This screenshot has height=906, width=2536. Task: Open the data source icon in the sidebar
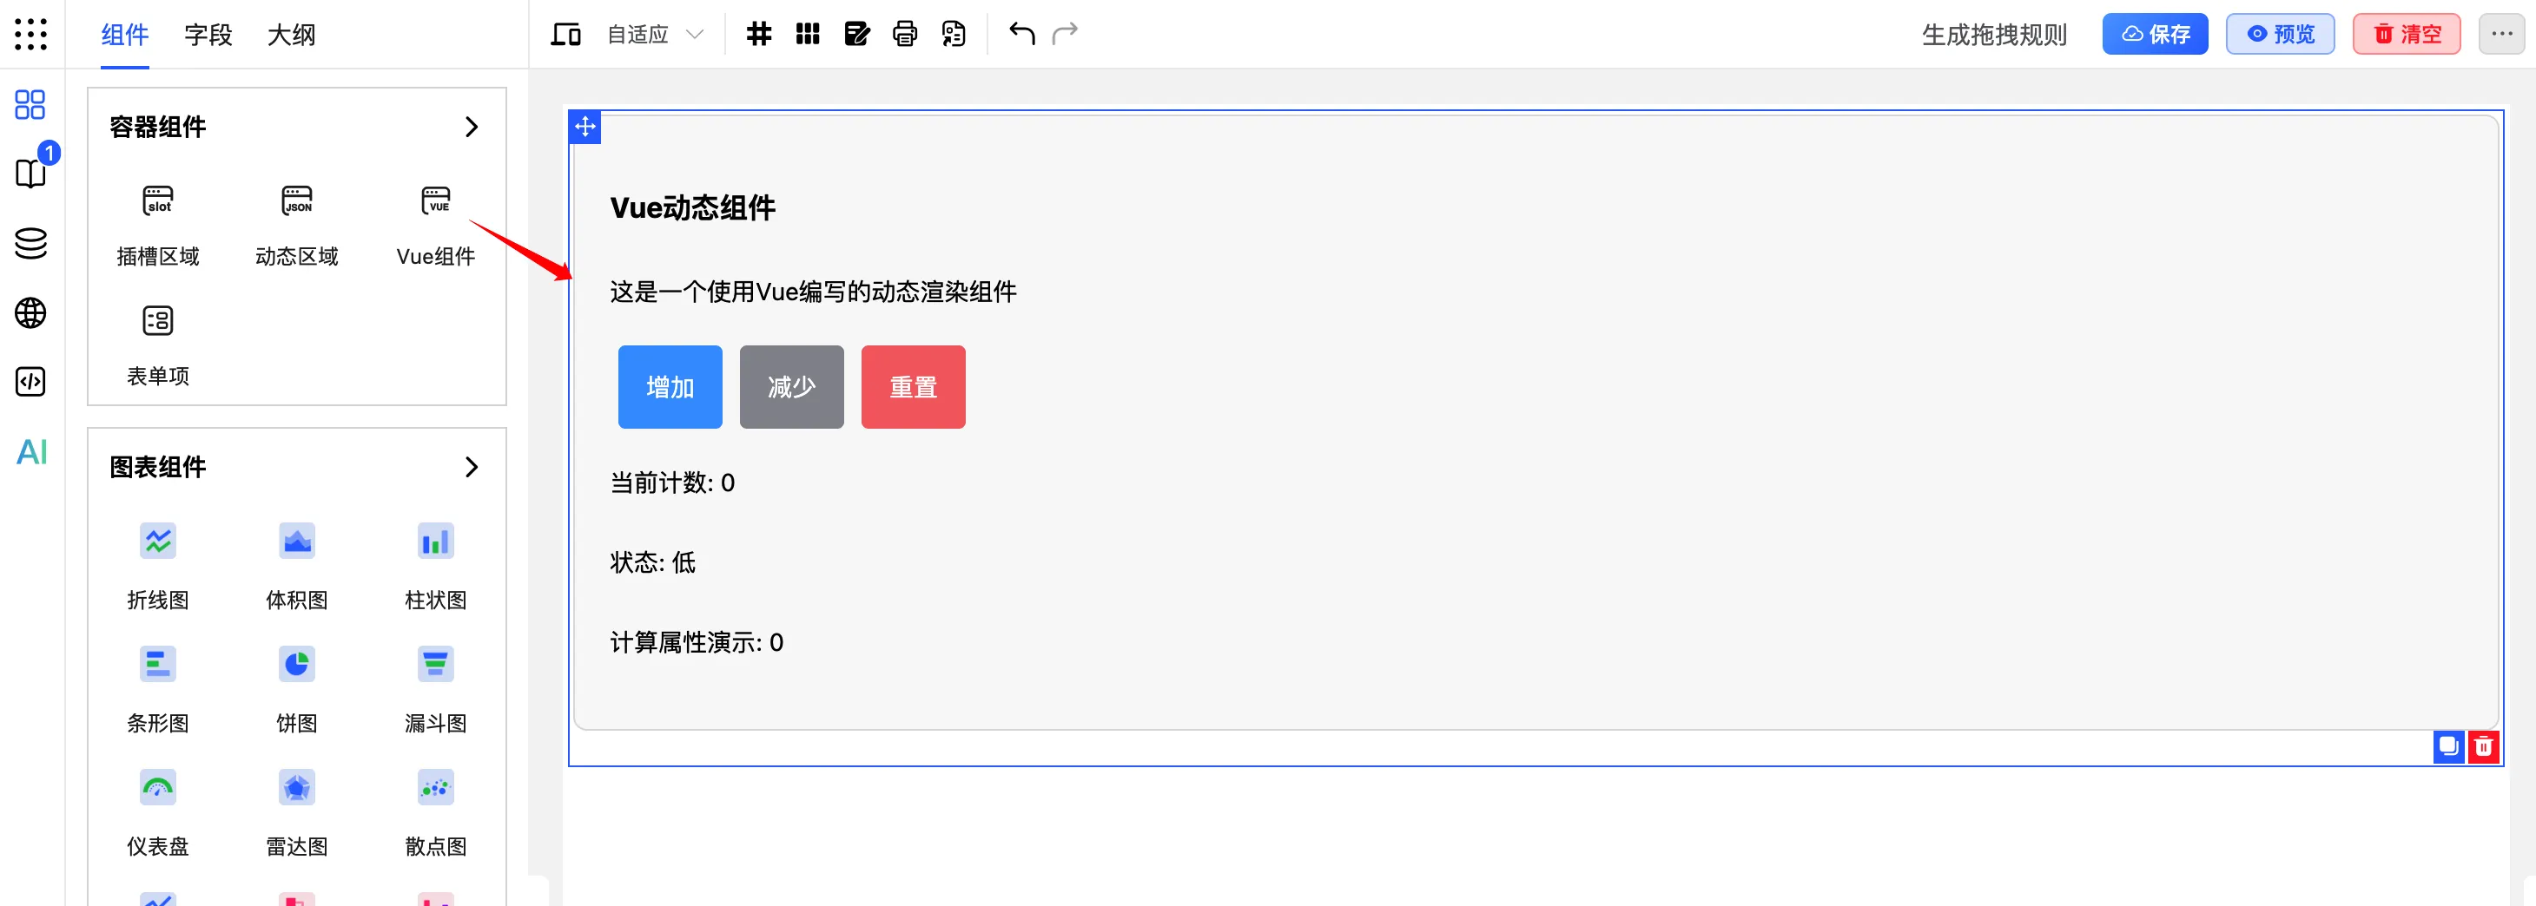point(30,244)
